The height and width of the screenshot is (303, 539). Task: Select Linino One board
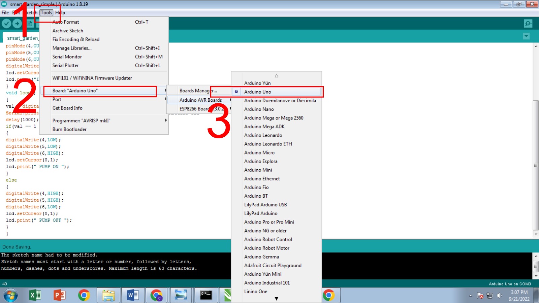coord(277,292)
